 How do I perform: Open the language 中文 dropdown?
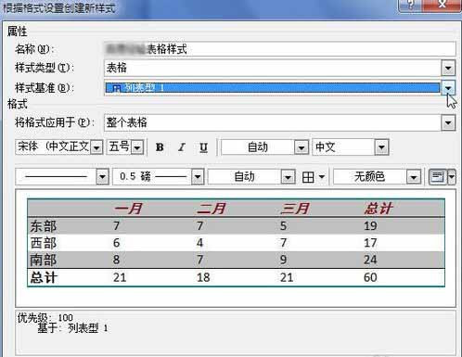click(381, 147)
